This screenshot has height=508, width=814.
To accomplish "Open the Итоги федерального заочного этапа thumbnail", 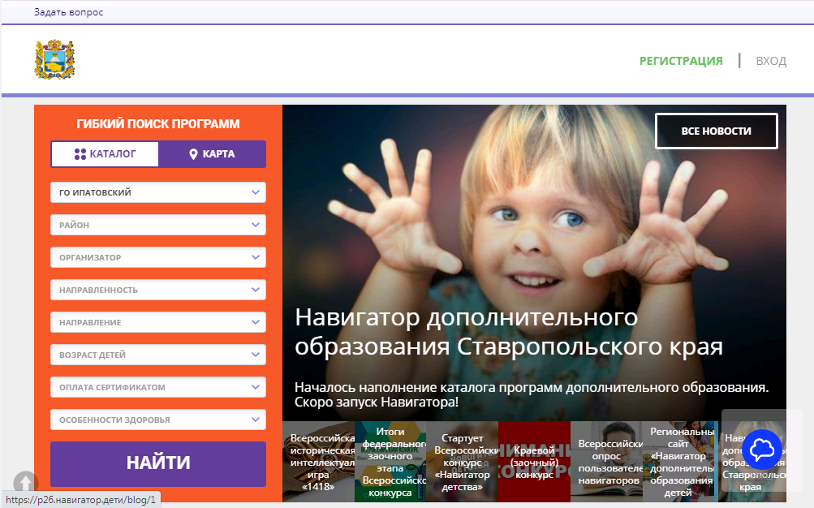I will click(390, 462).
